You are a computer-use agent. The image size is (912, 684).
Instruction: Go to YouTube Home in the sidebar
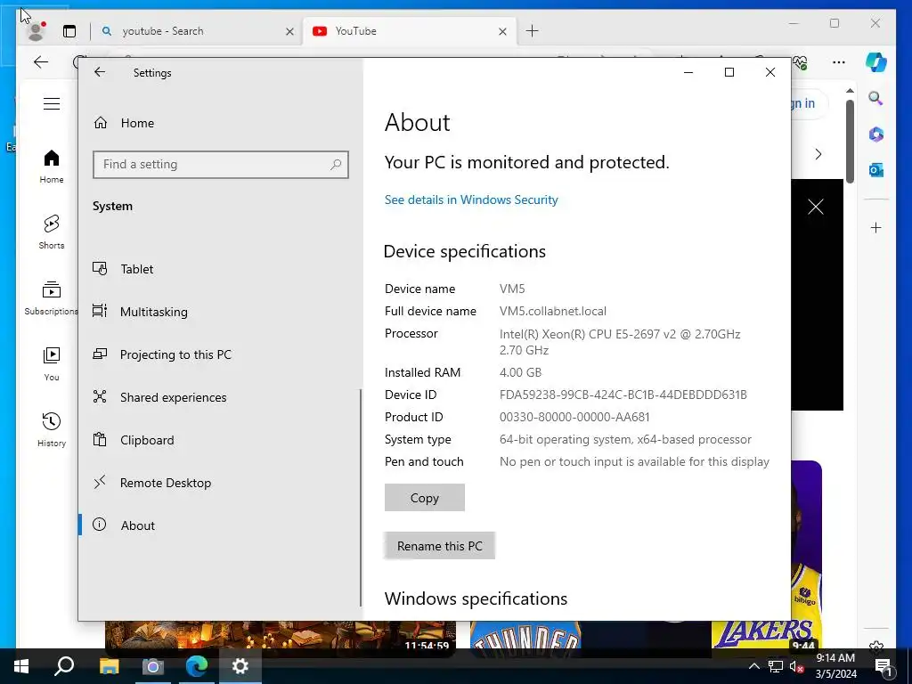click(x=52, y=167)
